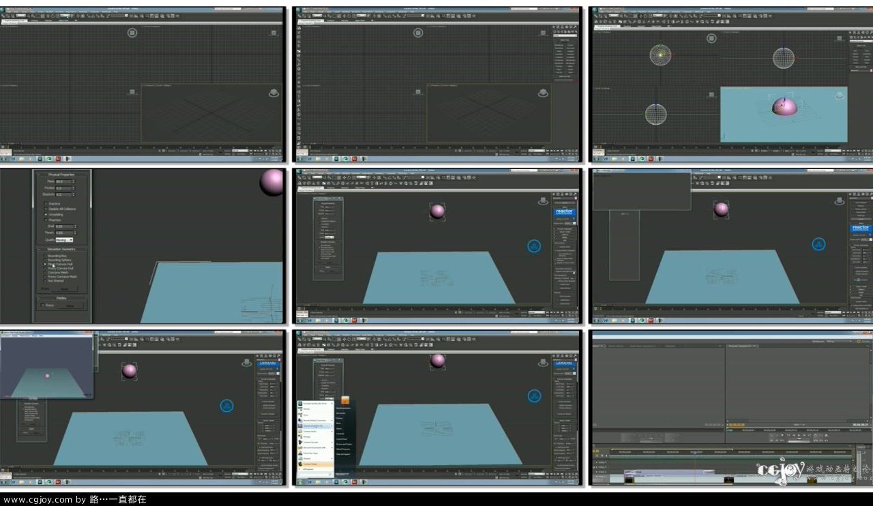Click the Elasticity value field in close-up frame

[63, 194]
